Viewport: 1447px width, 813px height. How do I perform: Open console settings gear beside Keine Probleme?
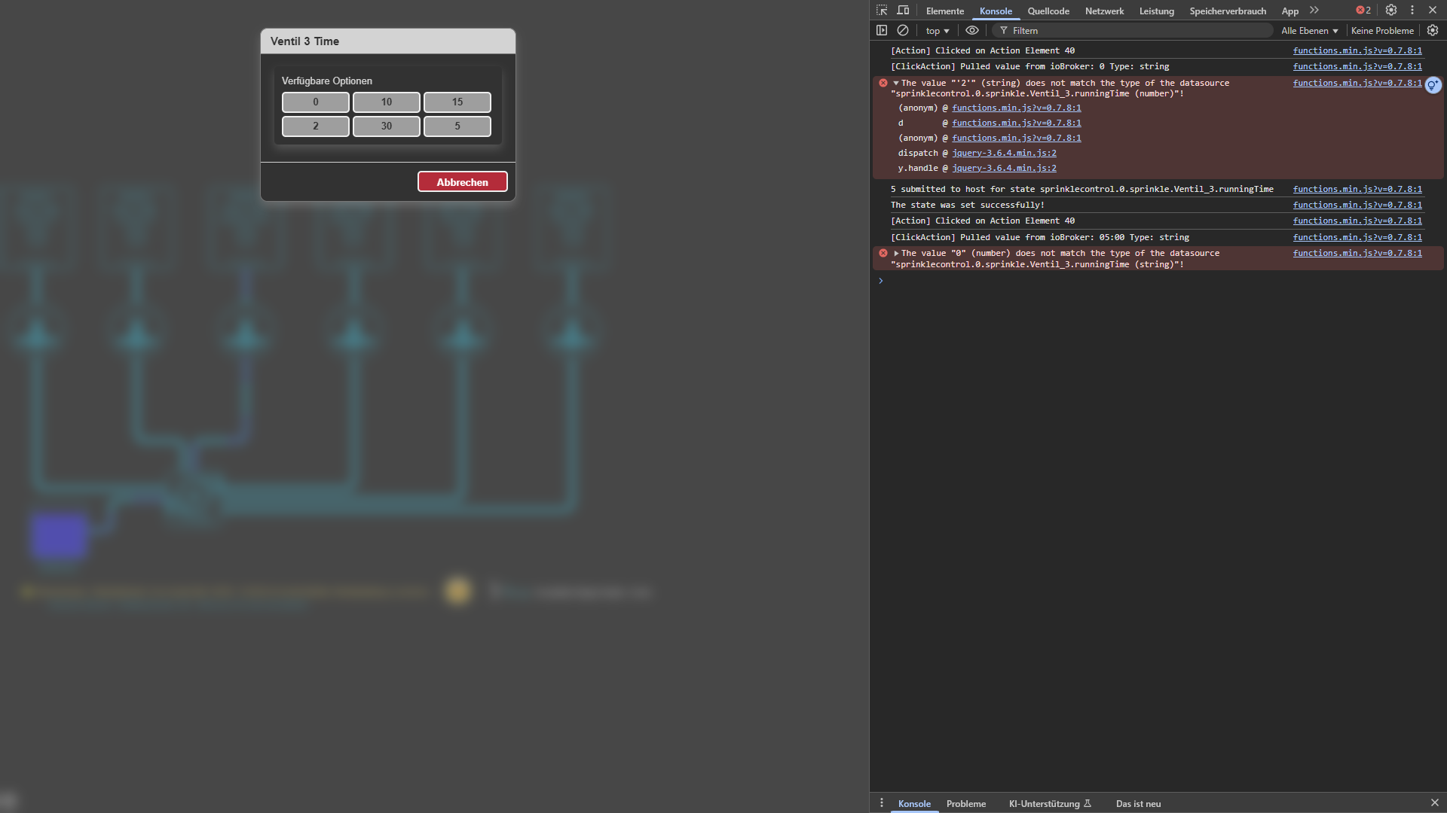tap(1433, 31)
